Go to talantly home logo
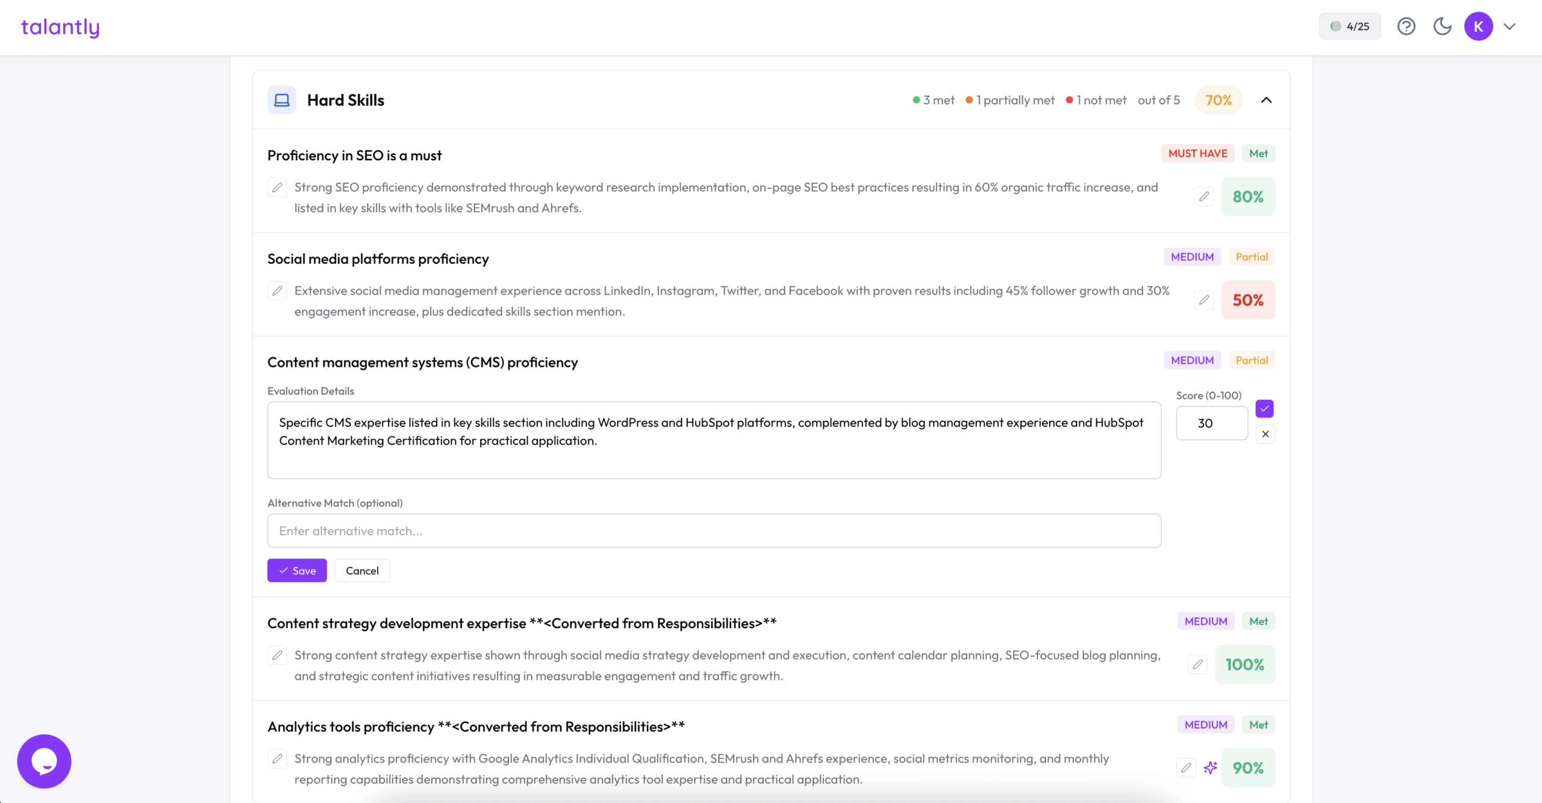The width and height of the screenshot is (1542, 803). click(60, 27)
